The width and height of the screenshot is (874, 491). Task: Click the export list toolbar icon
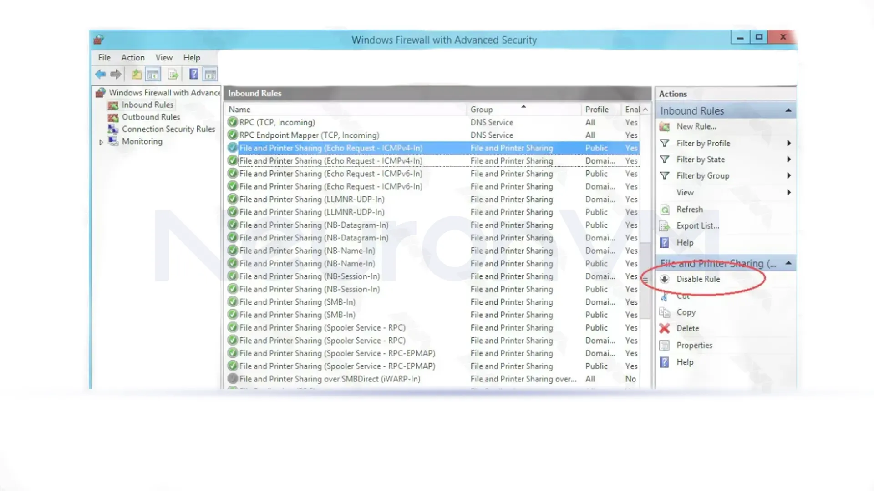point(173,74)
